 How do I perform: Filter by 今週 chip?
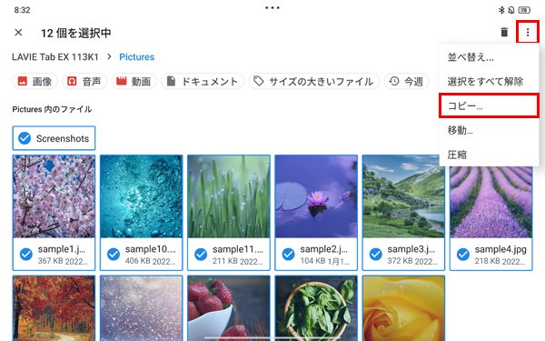pos(406,82)
